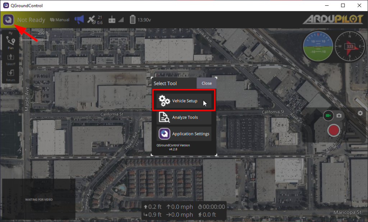Open Application Settings from tool menu
The width and height of the screenshot is (368, 222).
184,134
